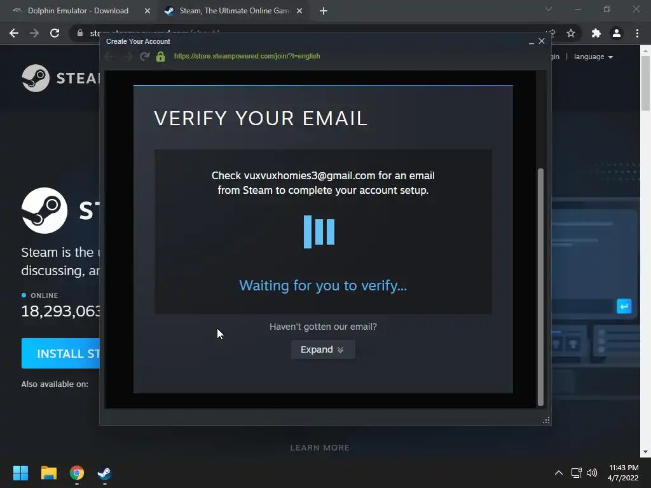Open Chrome three-dot menu
Image resolution: width=651 pixels, height=488 pixels.
click(637, 33)
